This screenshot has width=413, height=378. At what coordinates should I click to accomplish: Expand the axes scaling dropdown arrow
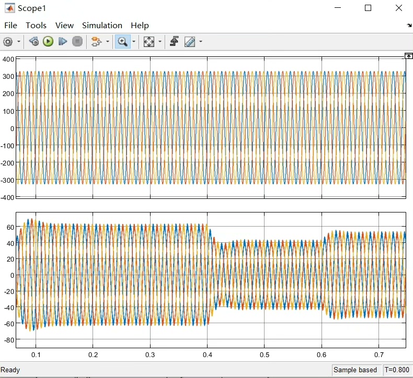(160, 42)
